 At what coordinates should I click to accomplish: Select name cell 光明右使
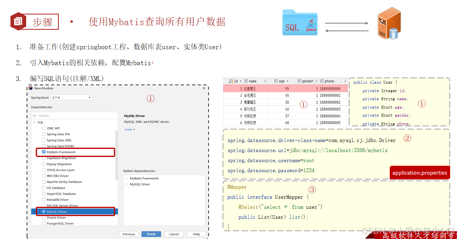[x=250, y=123]
